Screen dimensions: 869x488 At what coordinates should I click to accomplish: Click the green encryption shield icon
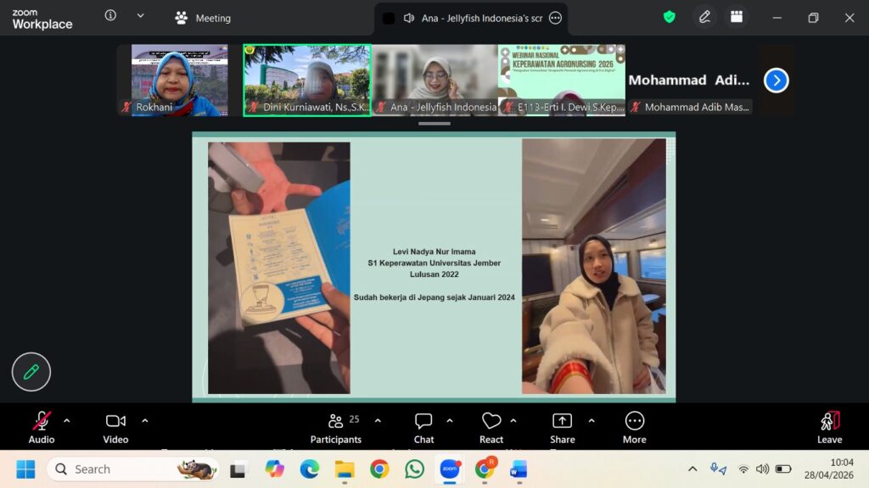tap(670, 17)
